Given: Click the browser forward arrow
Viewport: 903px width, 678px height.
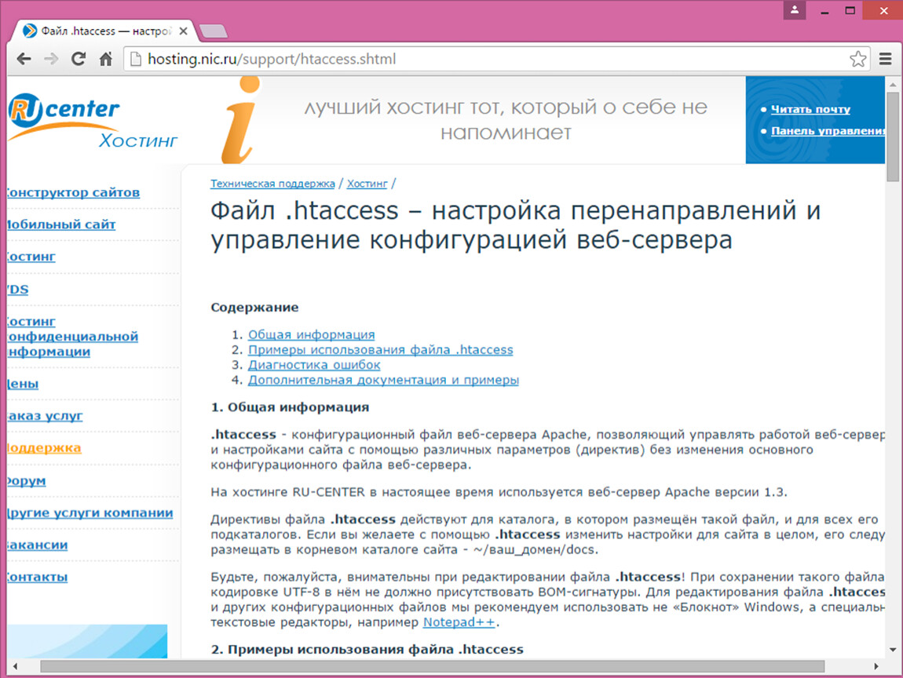Looking at the screenshot, I should [x=51, y=59].
